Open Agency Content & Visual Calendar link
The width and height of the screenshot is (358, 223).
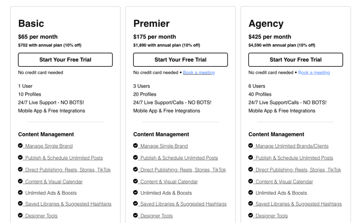coord(284,182)
